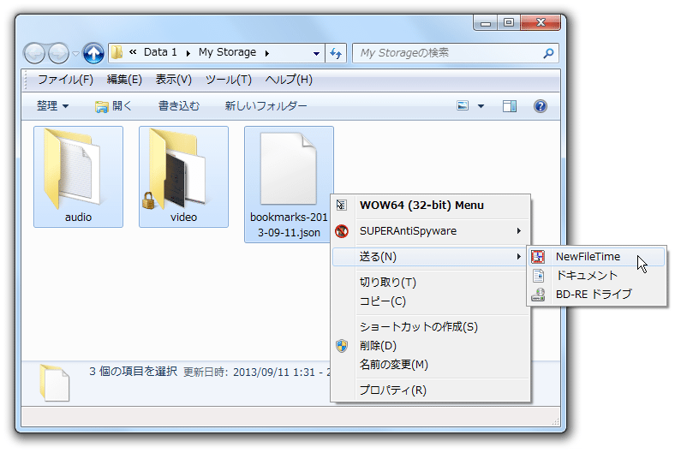This screenshot has height=453, width=675.
Task: Click the shield icon beside 削除(D)
Action: [x=342, y=346]
